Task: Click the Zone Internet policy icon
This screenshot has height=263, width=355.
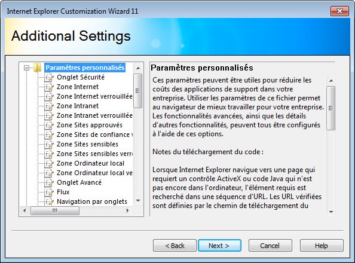Action: pos(49,87)
